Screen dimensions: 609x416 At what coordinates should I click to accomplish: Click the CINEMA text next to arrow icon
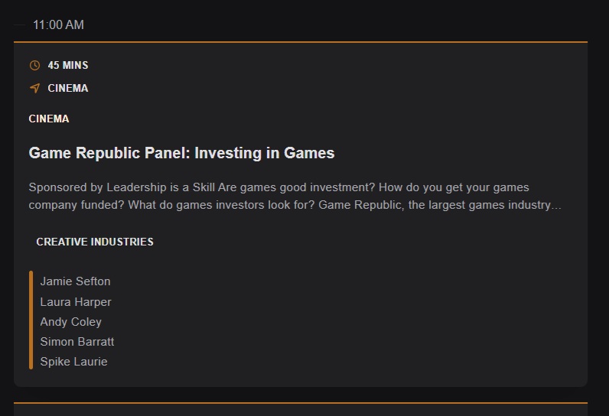click(x=68, y=89)
